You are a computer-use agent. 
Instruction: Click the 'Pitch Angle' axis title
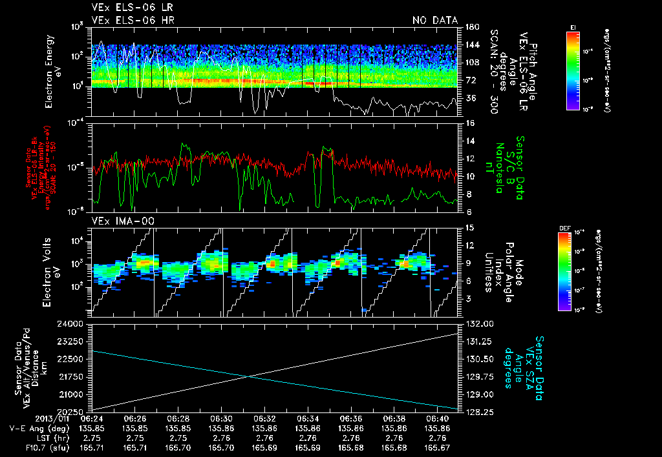point(533,72)
